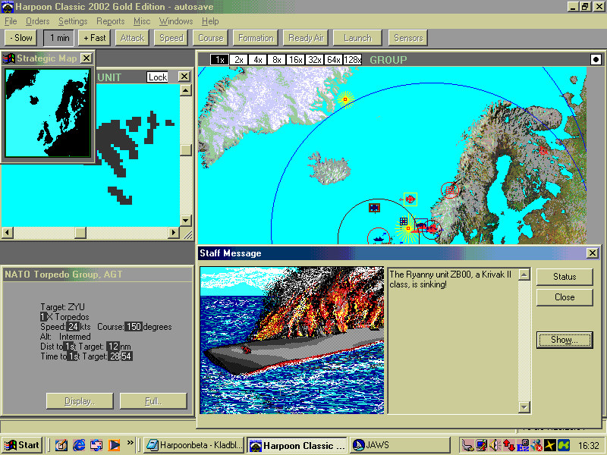Viewport: 607px width, 455px height.
Task: Open the Settings menu
Action: 73,21
